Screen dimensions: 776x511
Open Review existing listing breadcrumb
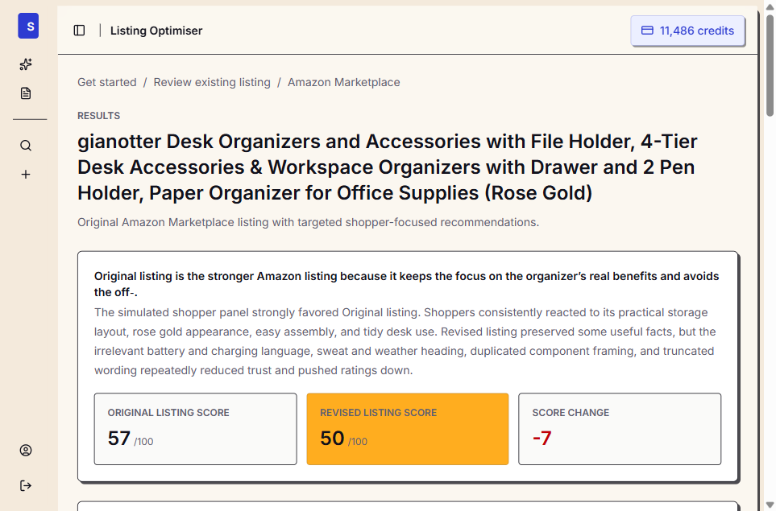point(212,83)
